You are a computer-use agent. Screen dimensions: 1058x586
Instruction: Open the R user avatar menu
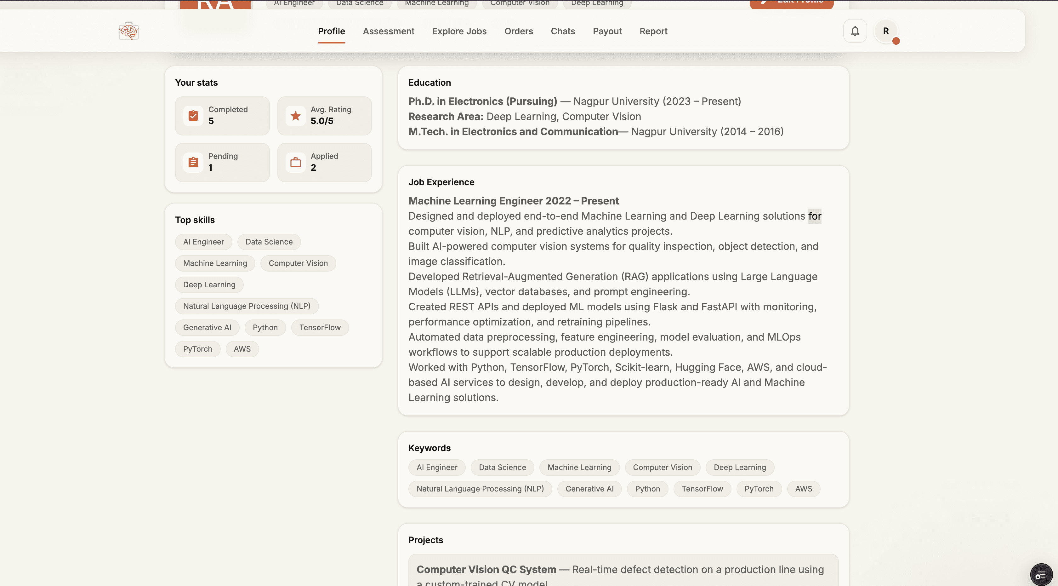(x=886, y=31)
